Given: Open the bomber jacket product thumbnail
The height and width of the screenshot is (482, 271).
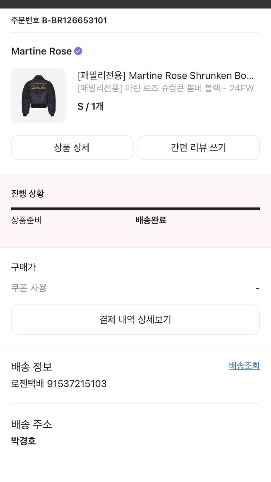Looking at the screenshot, I should (x=39, y=96).
